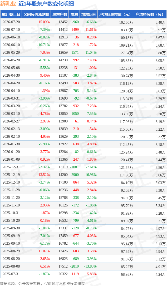
Task: Click the 近1年股东户数变化明细 heading
Action: pos(43,4)
